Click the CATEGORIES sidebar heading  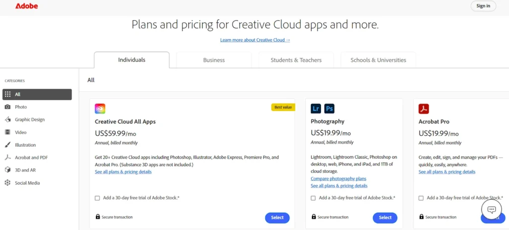14,81
